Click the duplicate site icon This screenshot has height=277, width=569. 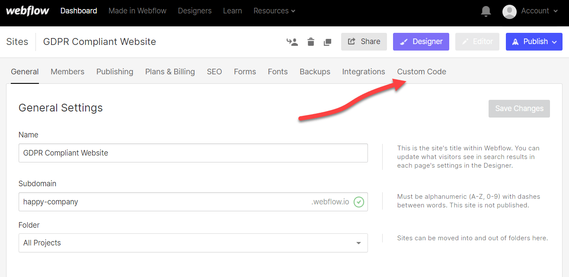point(328,42)
